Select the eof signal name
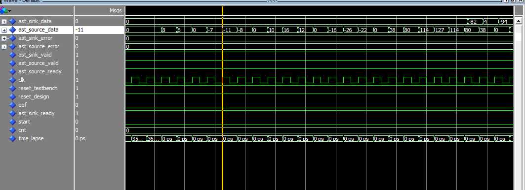The height and width of the screenshot is (190, 525). (x=22, y=105)
